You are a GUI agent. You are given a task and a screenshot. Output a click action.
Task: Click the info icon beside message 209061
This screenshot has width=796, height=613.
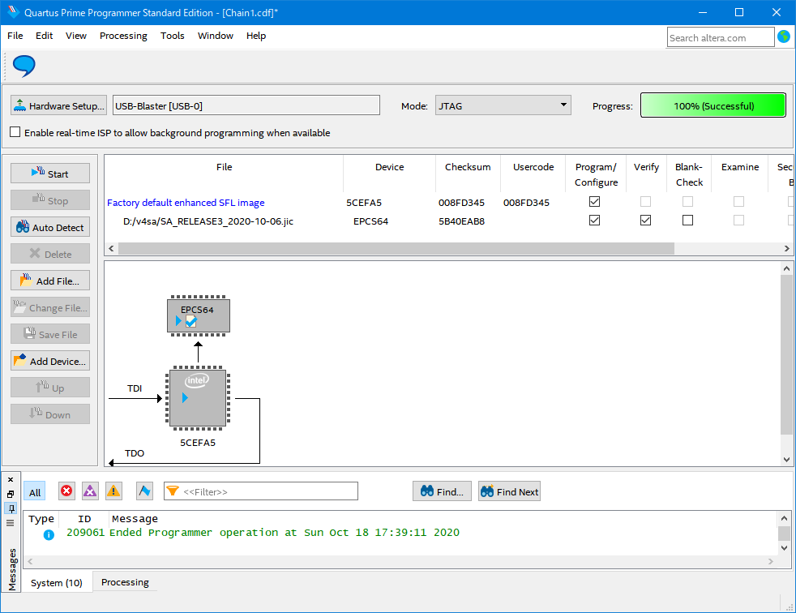[49, 534]
